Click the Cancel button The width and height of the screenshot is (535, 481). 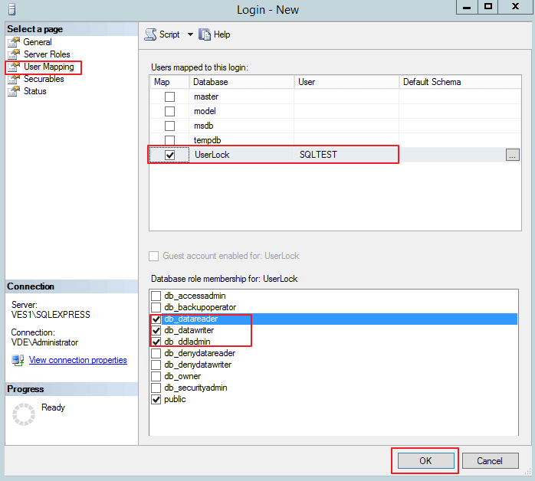pyautogui.click(x=490, y=461)
